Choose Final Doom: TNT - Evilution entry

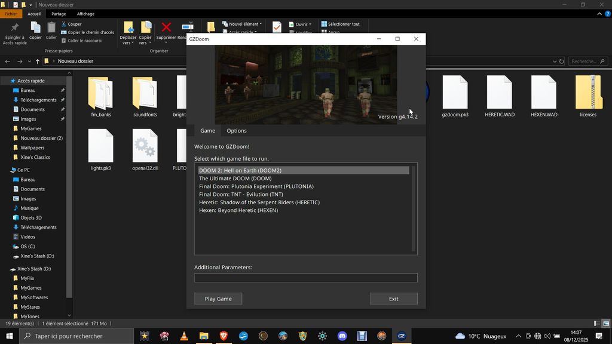pos(304,194)
